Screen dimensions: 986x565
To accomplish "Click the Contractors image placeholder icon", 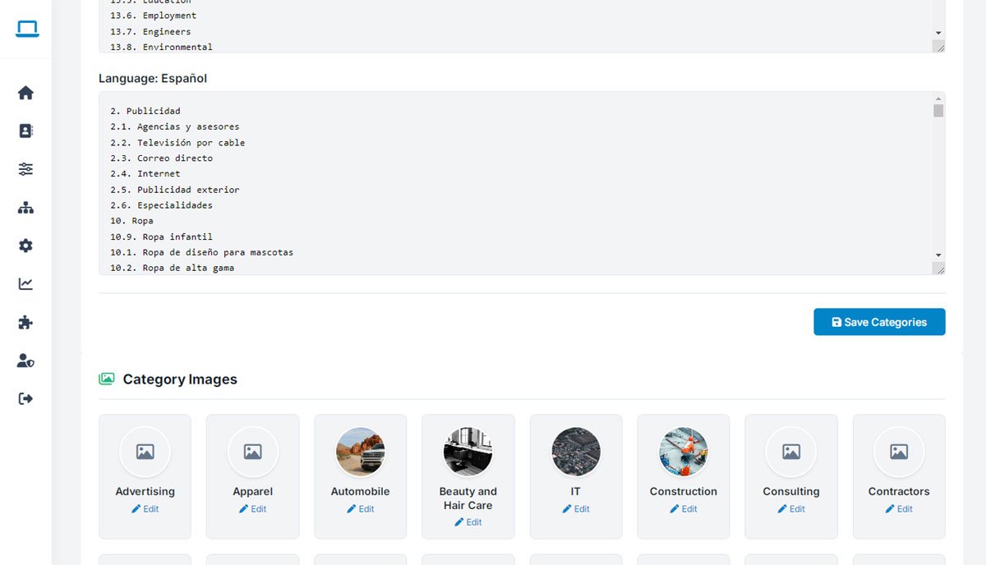I will click(x=899, y=452).
